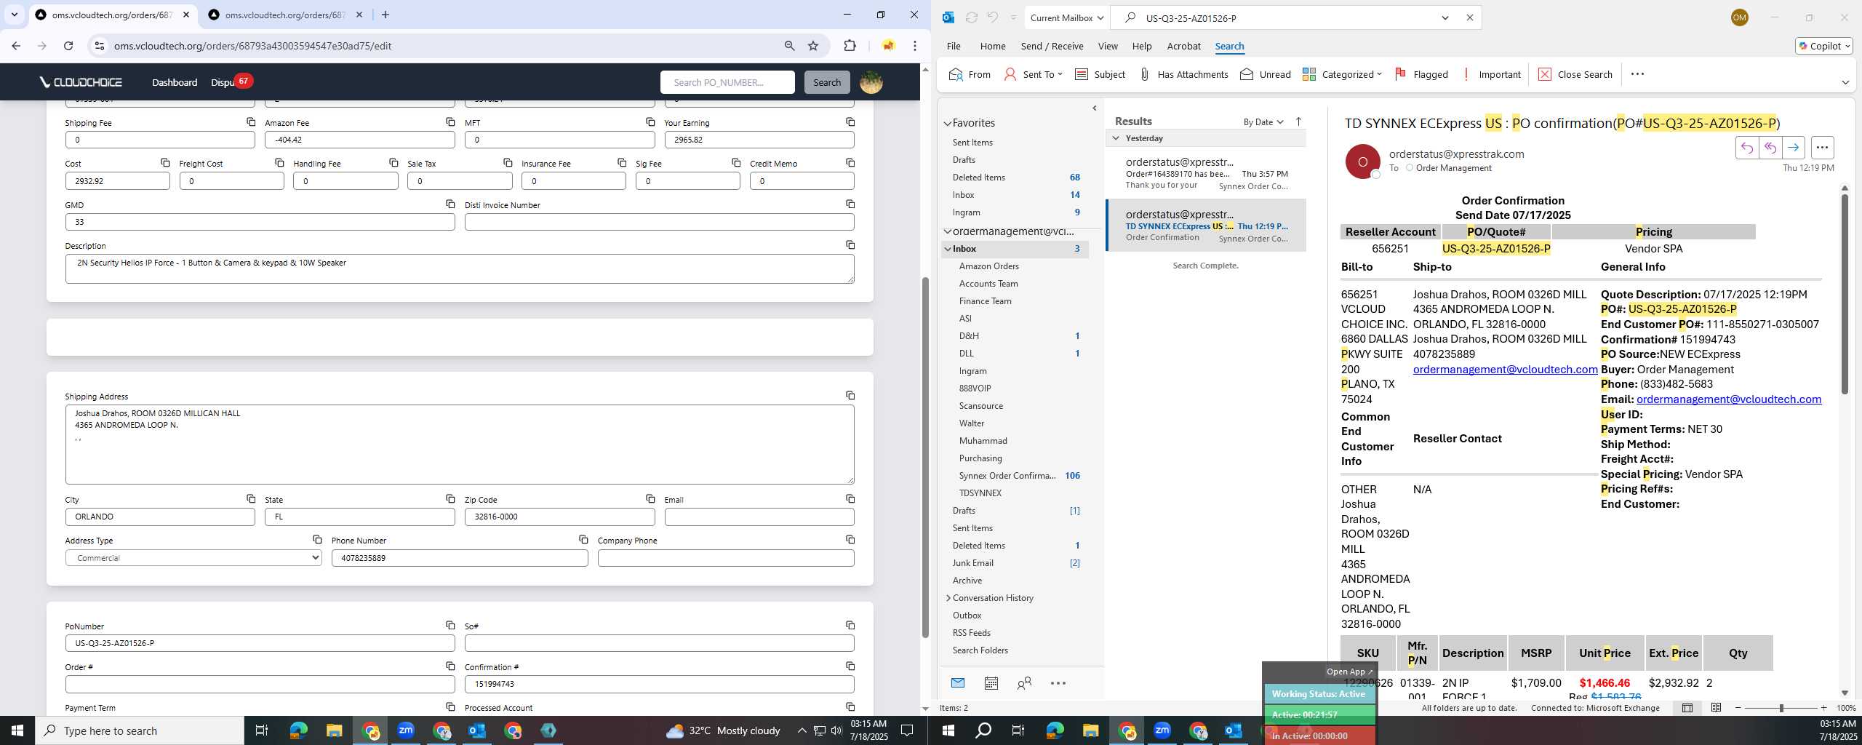This screenshot has height=745, width=1862.
Task: Select the TD SYNNEX ECExpress email result
Action: [x=1206, y=226]
